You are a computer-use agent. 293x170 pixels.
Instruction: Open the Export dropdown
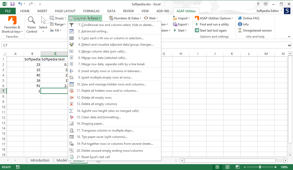(181, 24)
